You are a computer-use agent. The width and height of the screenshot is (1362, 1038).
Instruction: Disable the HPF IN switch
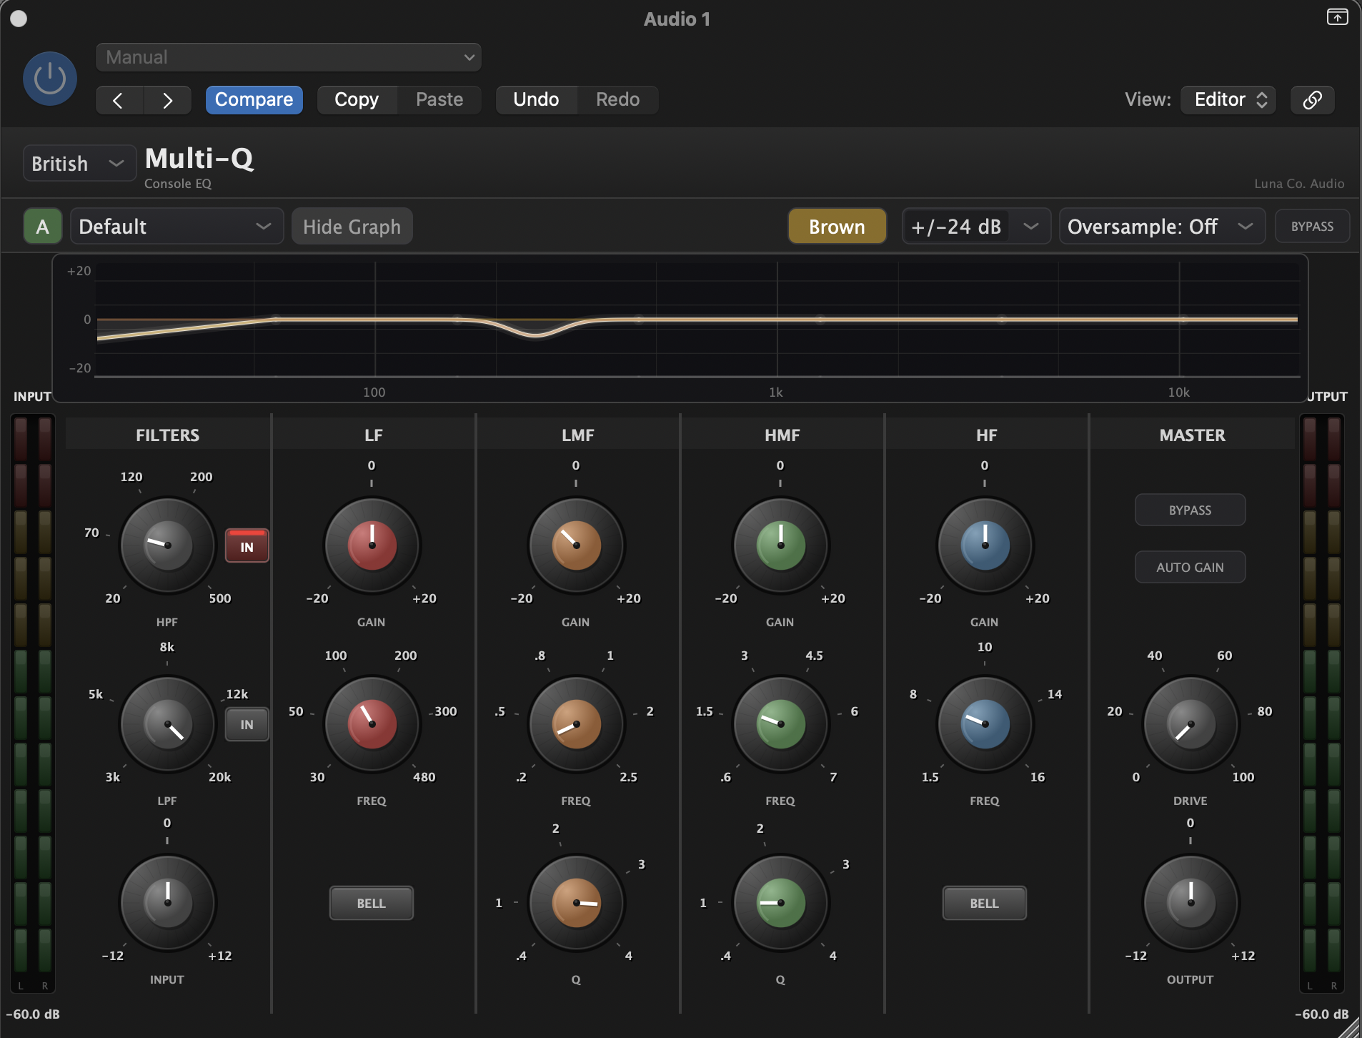pos(247,546)
